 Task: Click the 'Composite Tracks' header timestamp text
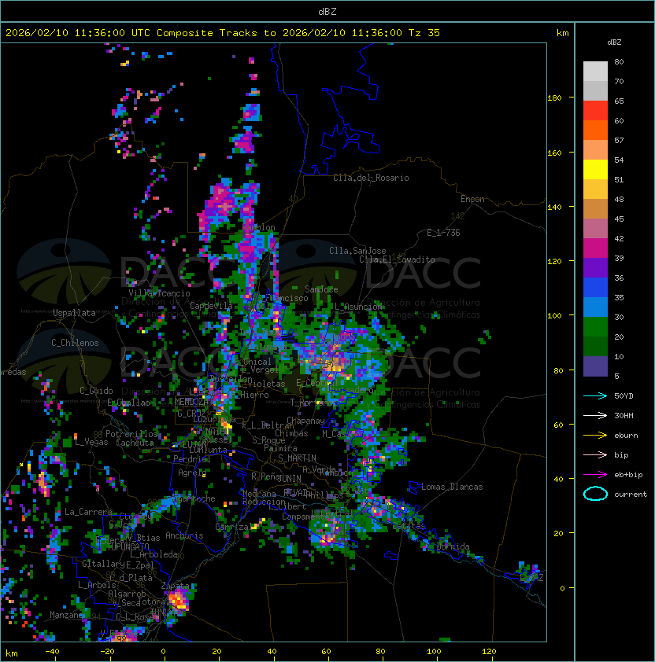(x=223, y=33)
